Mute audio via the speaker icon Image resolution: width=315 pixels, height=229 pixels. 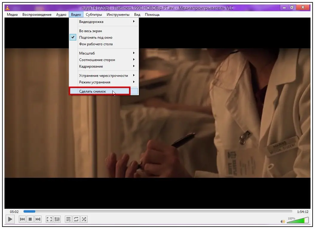point(283,221)
